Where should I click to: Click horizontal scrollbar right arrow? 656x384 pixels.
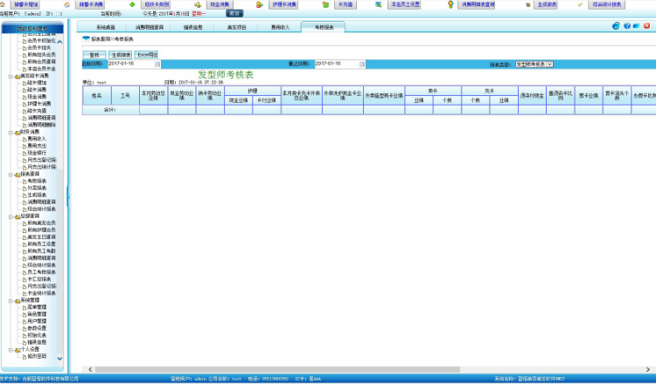click(x=647, y=369)
